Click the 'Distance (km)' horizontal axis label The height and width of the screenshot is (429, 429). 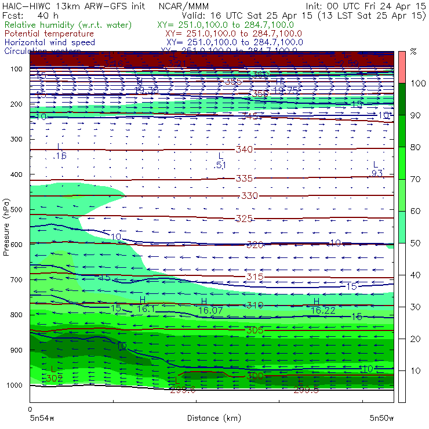pyautogui.click(x=214, y=418)
